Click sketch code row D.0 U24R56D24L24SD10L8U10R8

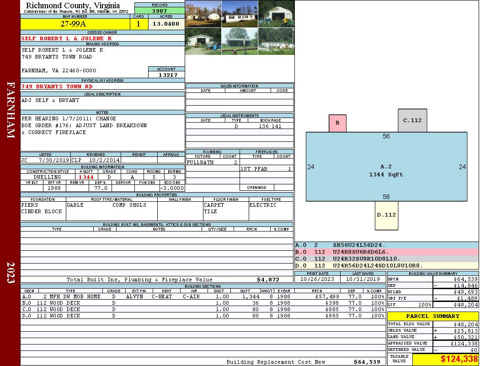tap(387, 265)
